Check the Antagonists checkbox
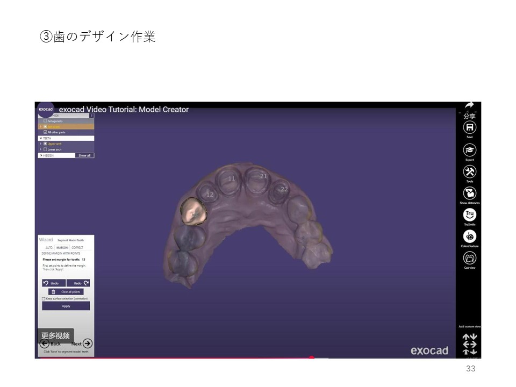The height and width of the screenshot is (387, 516). pyautogui.click(x=45, y=121)
